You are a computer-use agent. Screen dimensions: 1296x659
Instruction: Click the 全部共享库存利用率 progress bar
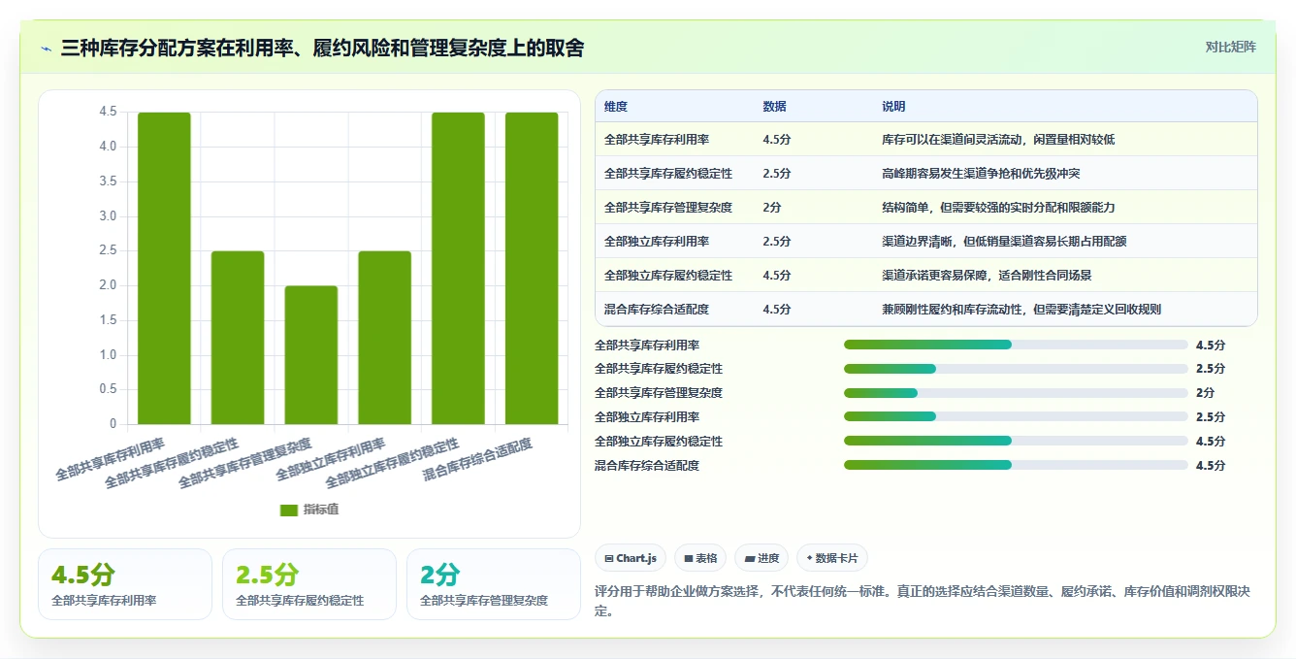(x=1016, y=345)
